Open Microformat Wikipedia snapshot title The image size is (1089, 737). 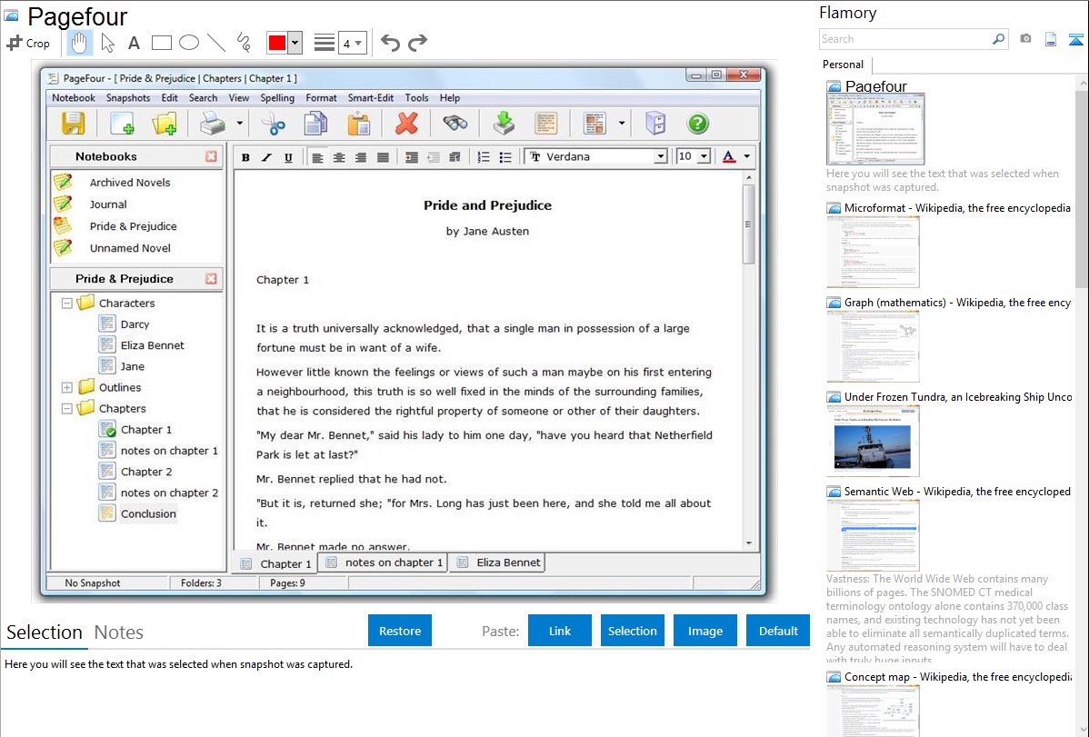(957, 208)
